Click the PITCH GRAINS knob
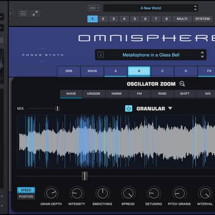This screenshot has width=215, height=215. [180, 193]
